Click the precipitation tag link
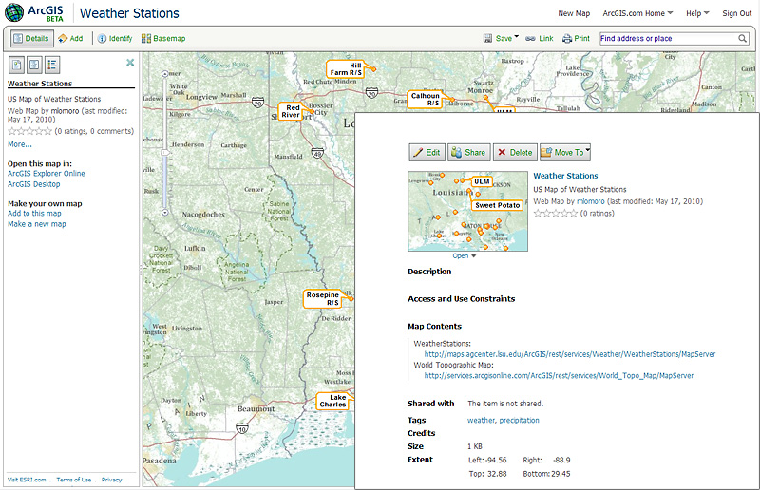Image resolution: width=760 pixels, height=490 pixels. pos(519,421)
